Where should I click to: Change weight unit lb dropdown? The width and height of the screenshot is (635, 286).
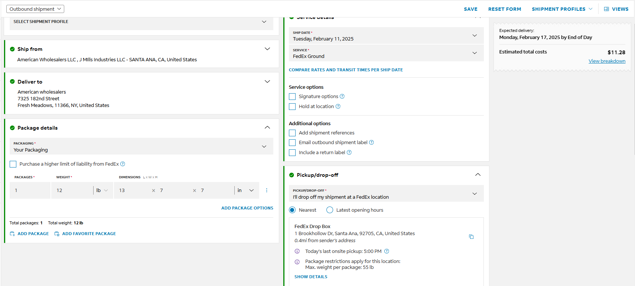tap(102, 190)
